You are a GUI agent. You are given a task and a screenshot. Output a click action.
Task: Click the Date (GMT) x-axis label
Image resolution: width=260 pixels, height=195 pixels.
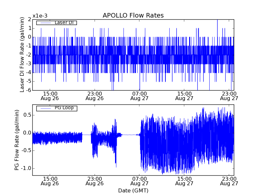tap(133, 190)
